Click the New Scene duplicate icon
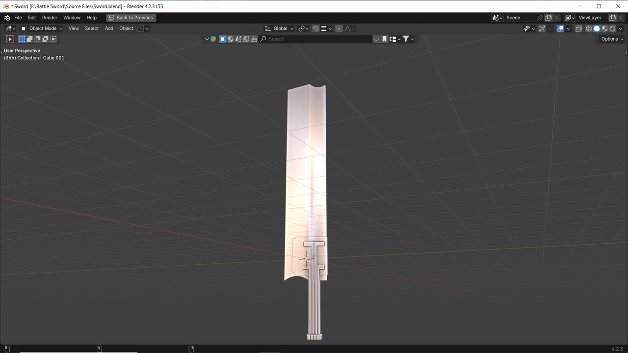This screenshot has height=353, width=628. [x=549, y=18]
